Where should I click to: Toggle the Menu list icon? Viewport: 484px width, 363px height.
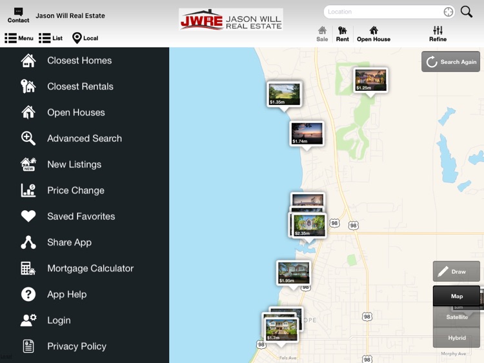pyautogui.click(x=19, y=38)
